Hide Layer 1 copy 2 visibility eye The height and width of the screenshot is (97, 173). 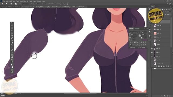pos(152,64)
